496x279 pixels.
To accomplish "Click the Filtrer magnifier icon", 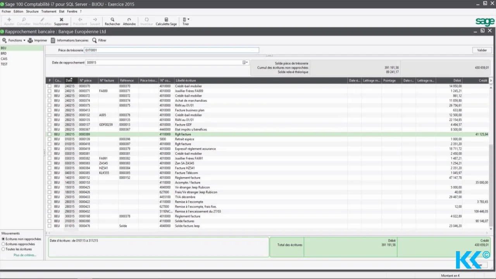I will pos(95,40).
